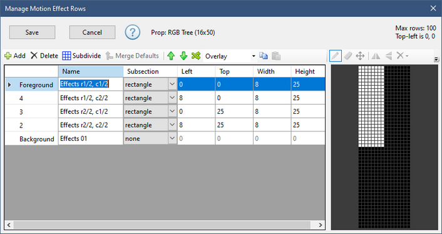Click name cell 'Effects r2/2, c2/2'
Screen dimensions: 442x234
tap(91, 125)
